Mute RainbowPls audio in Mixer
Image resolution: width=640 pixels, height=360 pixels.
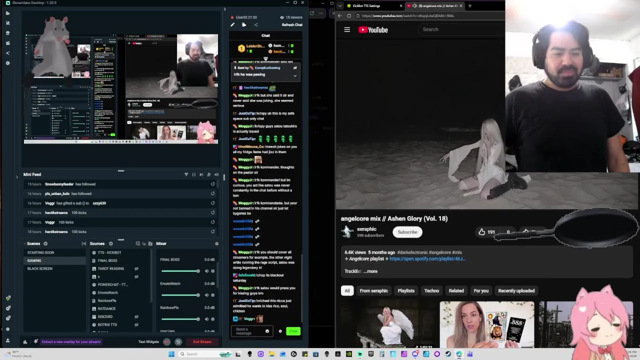[206, 319]
